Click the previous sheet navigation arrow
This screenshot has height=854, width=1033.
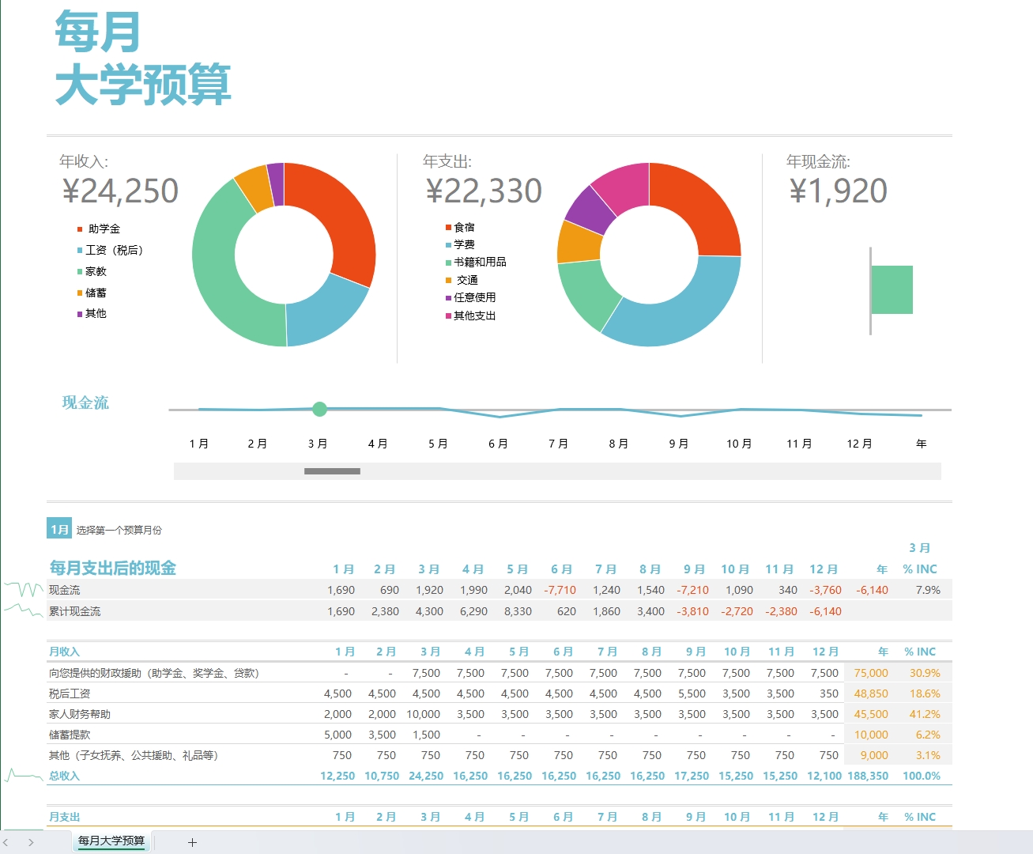(x=7, y=842)
